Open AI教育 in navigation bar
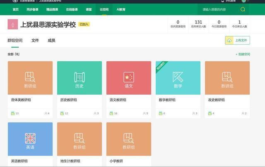The height and width of the screenshot is (167, 265). 121,9
